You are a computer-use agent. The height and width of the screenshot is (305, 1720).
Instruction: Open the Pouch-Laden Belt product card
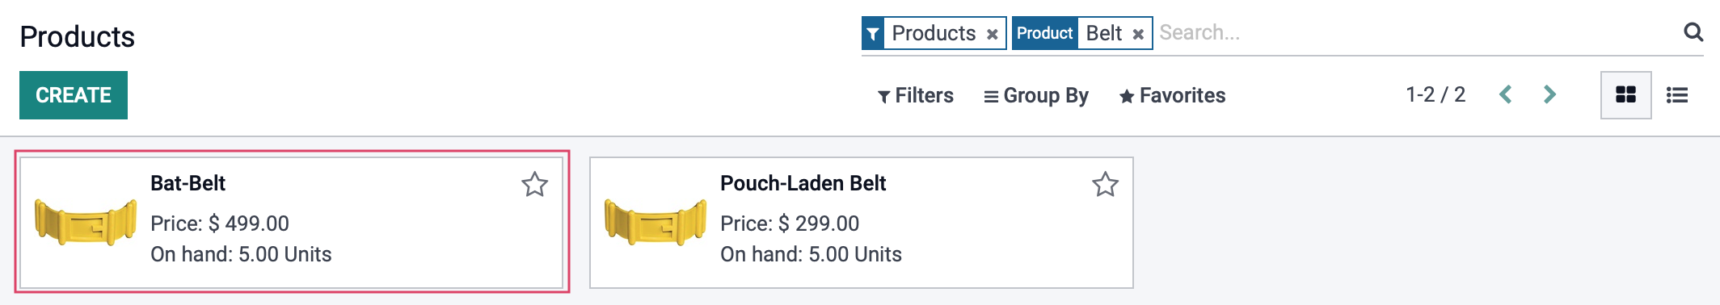(862, 223)
